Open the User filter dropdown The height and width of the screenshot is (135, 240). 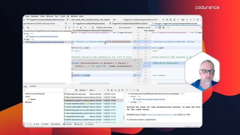pyautogui.click(x=92, y=90)
